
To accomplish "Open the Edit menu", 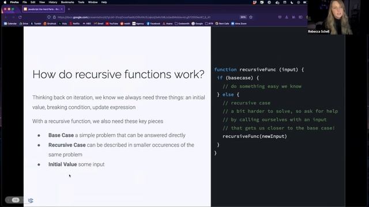I will (x=33, y=2).
